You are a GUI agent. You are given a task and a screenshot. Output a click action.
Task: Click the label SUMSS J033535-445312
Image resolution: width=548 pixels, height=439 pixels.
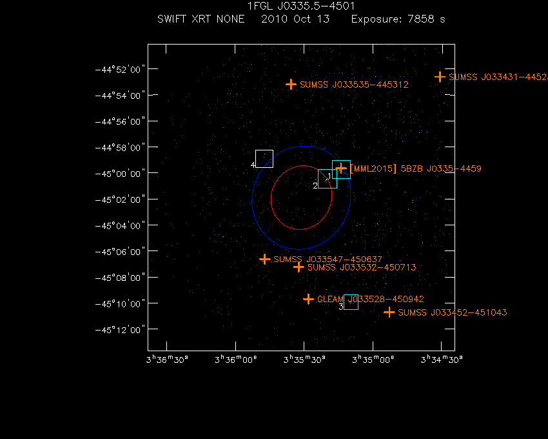click(354, 85)
